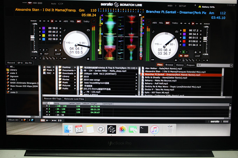Click the right deck loop lock icon
The width and height of the screenshot is (238, 158).
196,52
